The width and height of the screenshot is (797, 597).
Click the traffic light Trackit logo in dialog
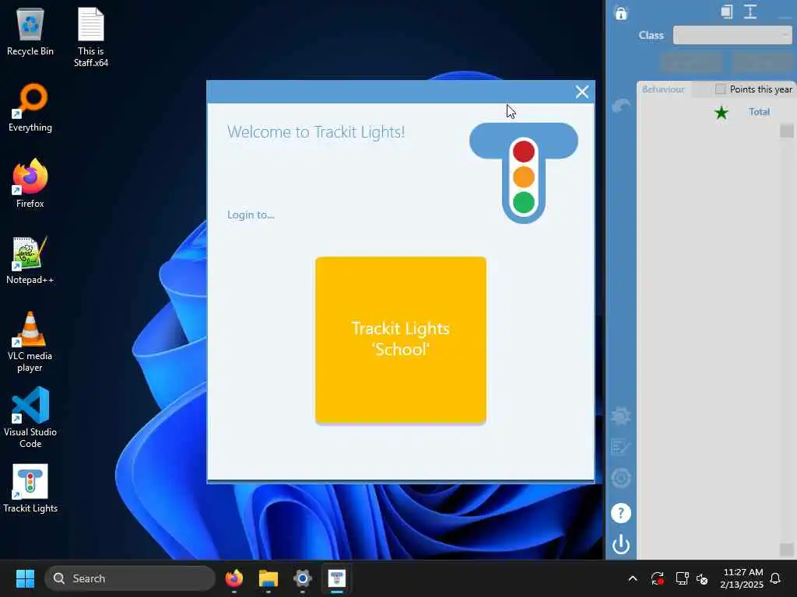pyautogui.click(x=524, y=173)
